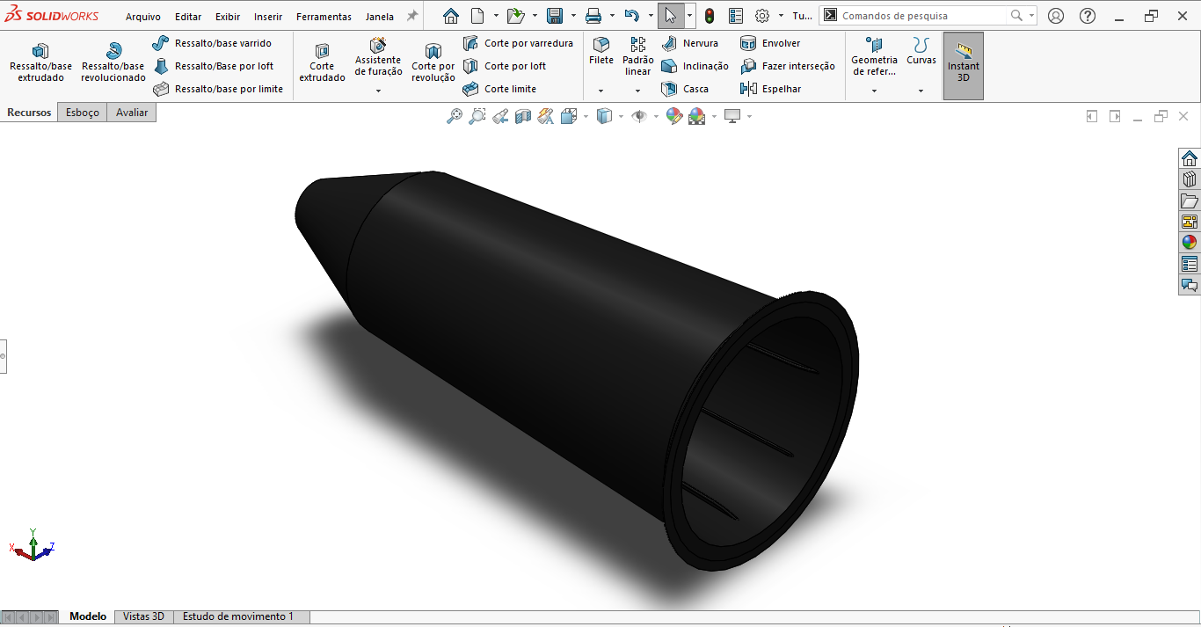This screenshot has width=1201, height=627.
Task: Open options gear settings
Action: [x=762, y=16]
